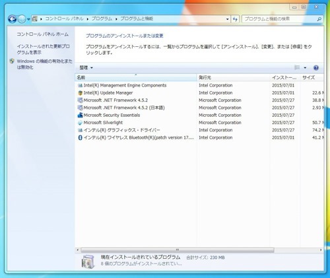Viewport: 330px width, 278px height.
Task: Sort by 発行元 column header
Action: (234, 77)
